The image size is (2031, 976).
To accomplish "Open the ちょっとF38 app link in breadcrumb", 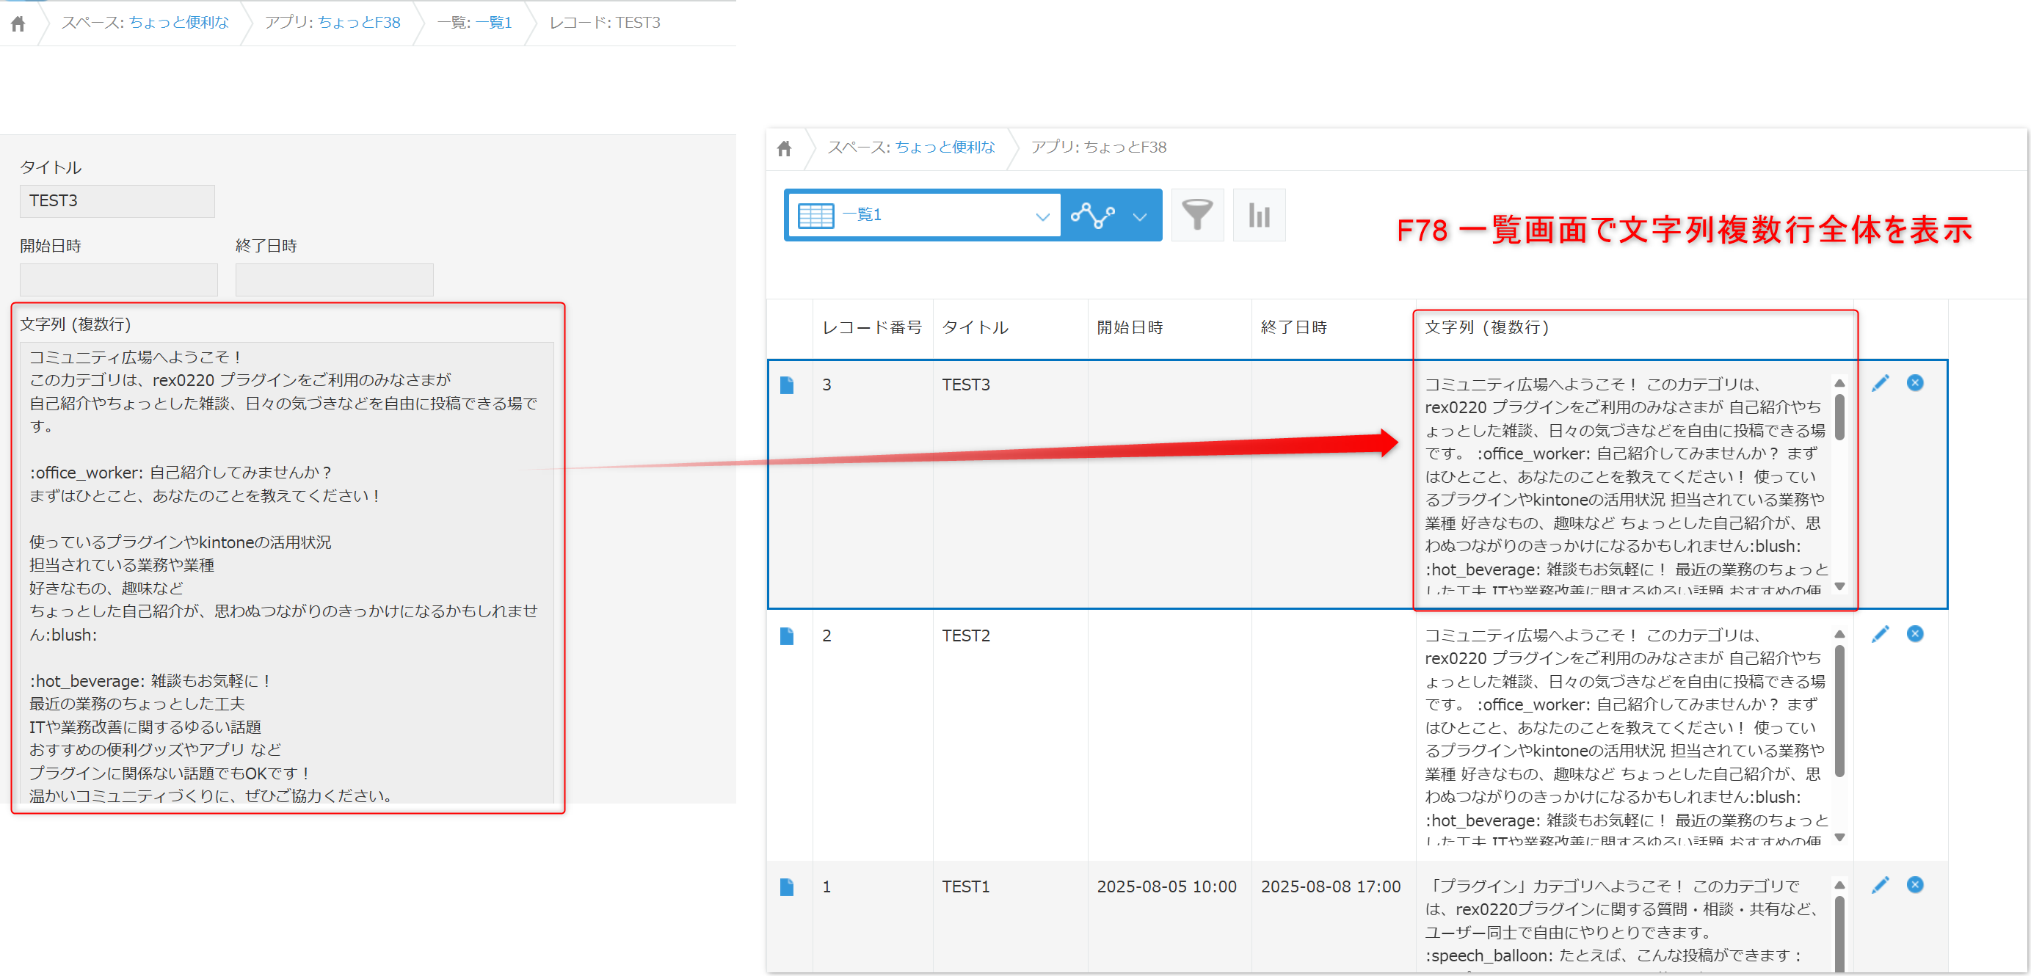I will click(x=359, y=23).
